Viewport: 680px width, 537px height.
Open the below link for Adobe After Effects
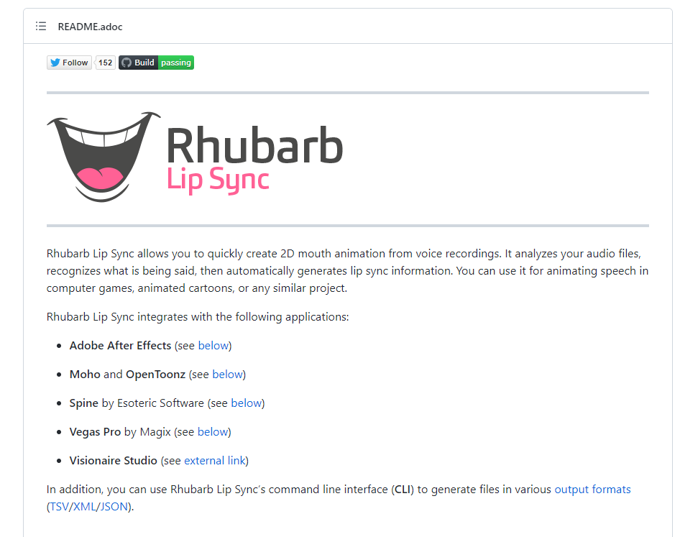coord(213,346)
